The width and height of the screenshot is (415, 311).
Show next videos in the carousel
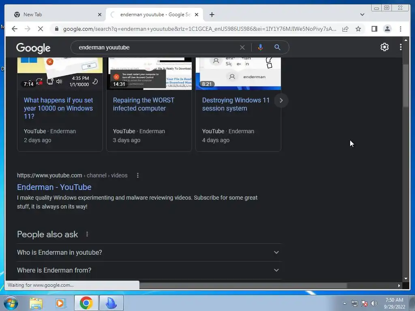tap(281, 100)
